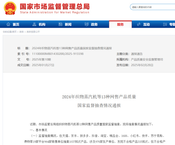The height and width of the screenshot is (145, 175).
Task: Click the 通报通告 topic category value
Action: [137, 54]
